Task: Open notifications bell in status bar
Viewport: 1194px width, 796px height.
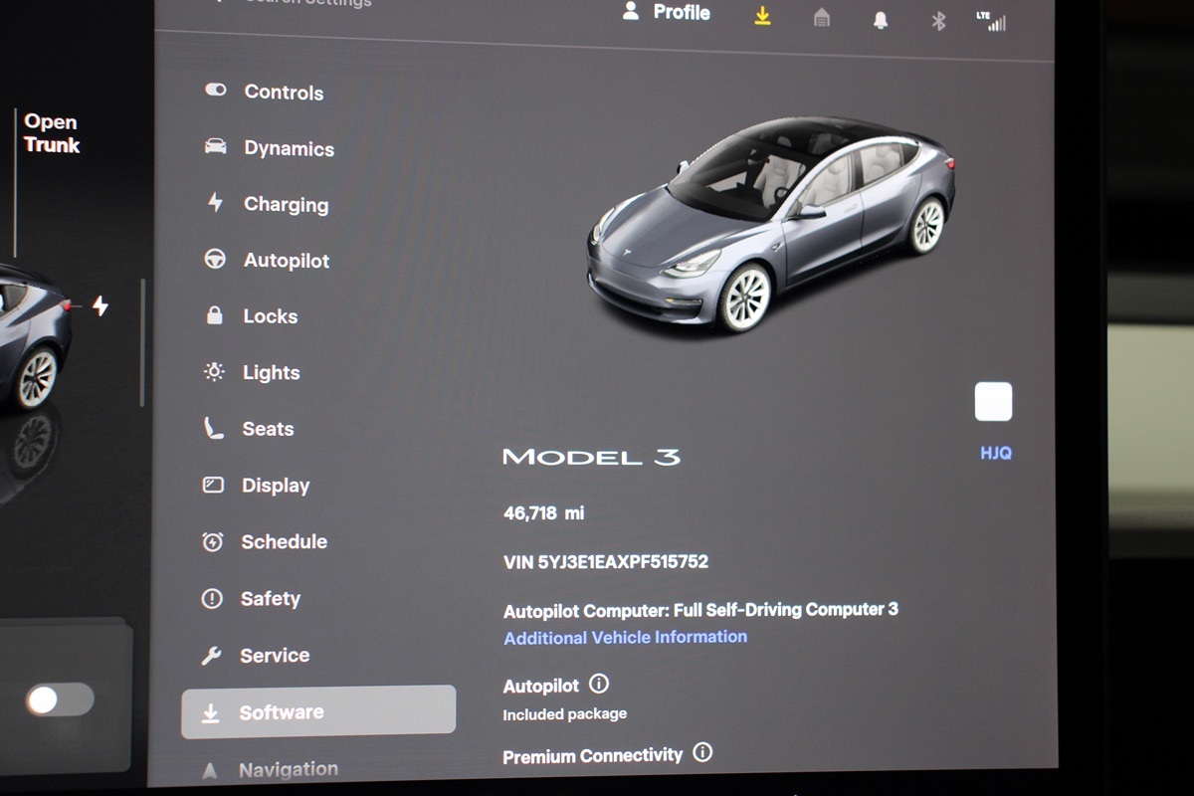Action: [881, 20]
